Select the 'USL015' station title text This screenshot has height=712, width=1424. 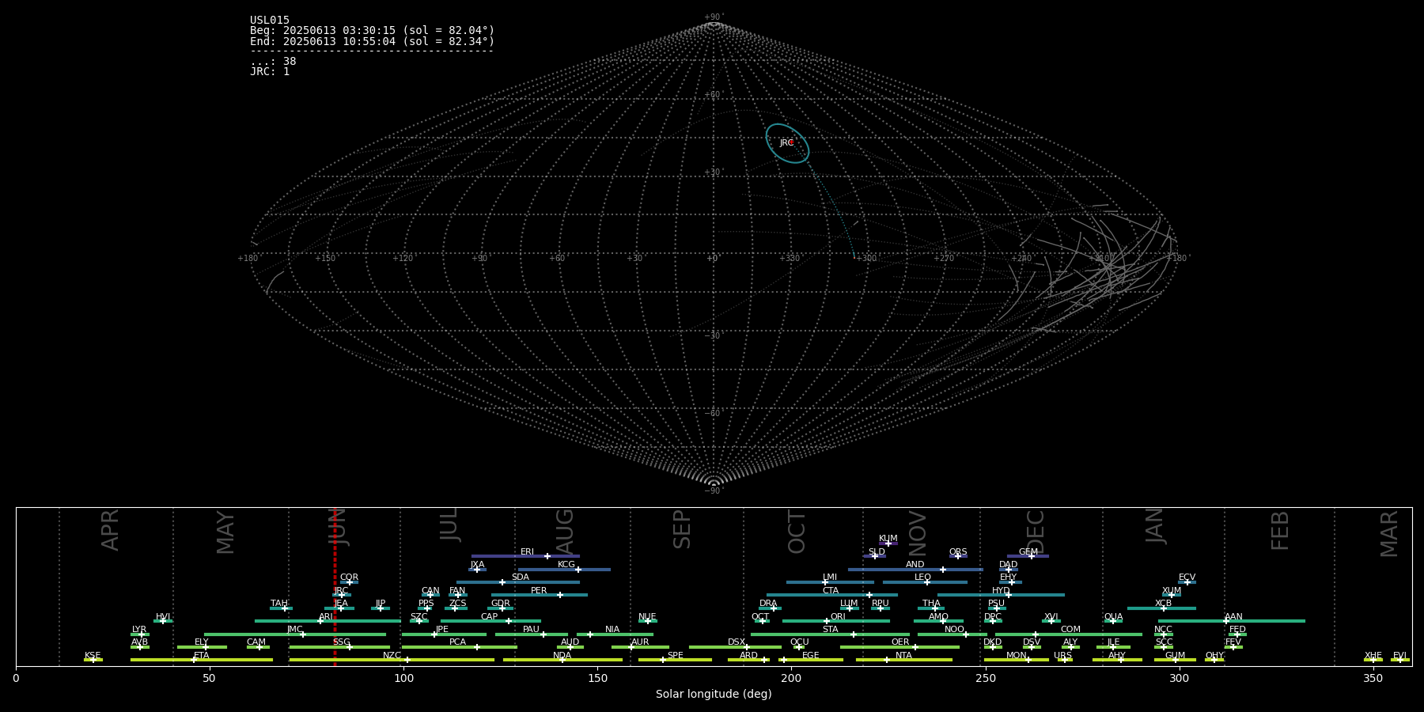tap(270, 21)
